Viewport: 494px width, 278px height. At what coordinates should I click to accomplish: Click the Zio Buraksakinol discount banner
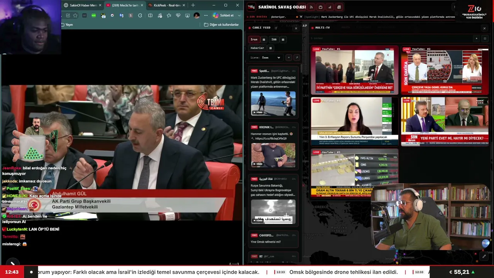[x=474, y=12]
